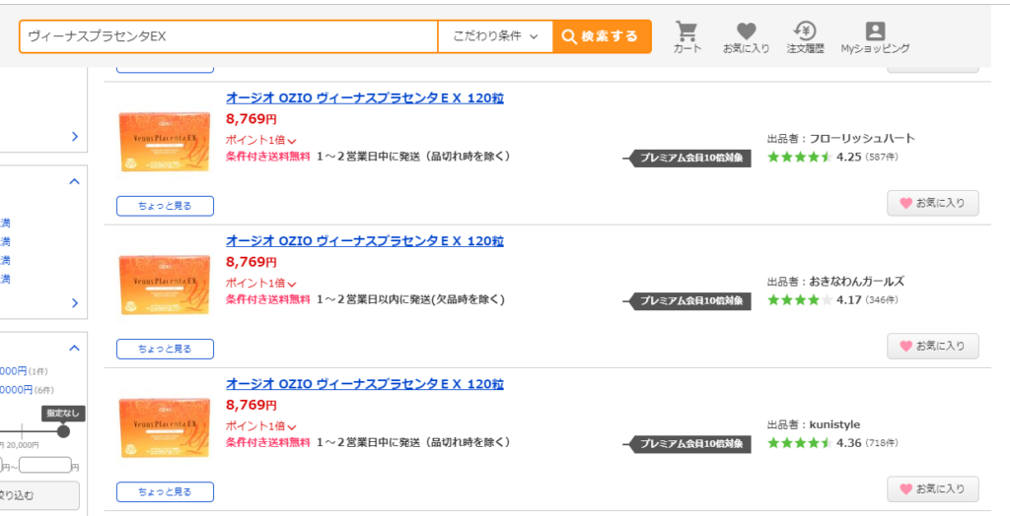Click the ちょっと見る button for first product
The width and height of the screenshot is (1010, 516).
point(165,206)
